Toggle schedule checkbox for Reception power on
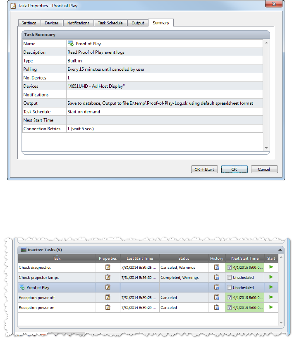 (x=230, y=307)
